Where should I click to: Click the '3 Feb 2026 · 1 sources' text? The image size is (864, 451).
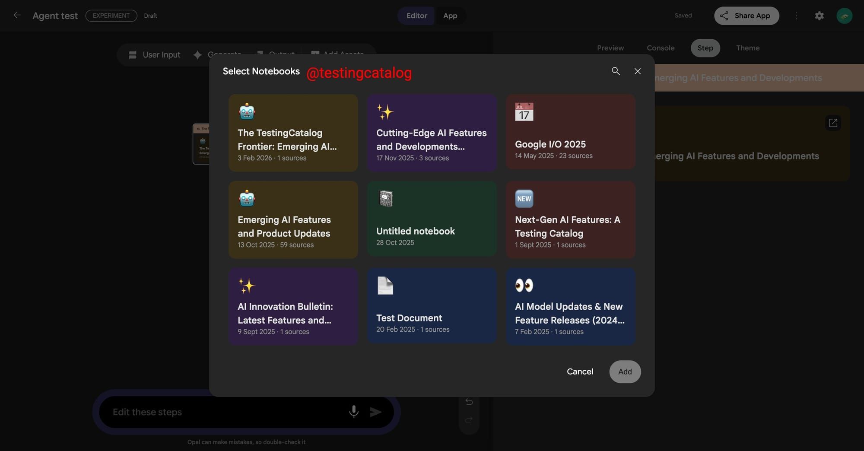(x=272, y=158)
